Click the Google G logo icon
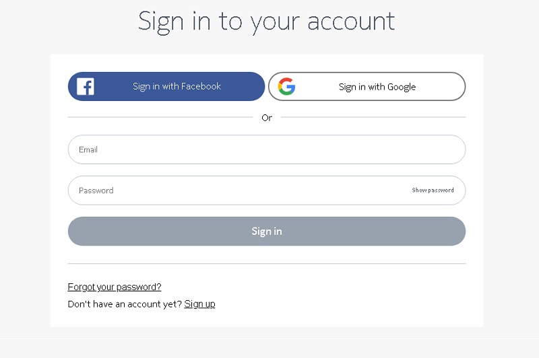The width and height of the screenshot is (539, 358). click(x=286, y=87)
